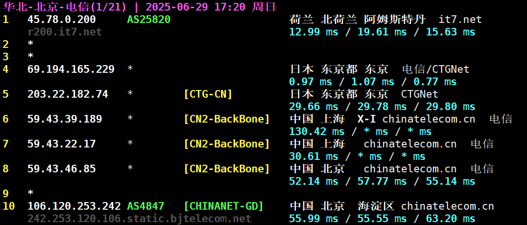Select IP address 59.43.22.17
527x225 pixels.
pos(61,144)
